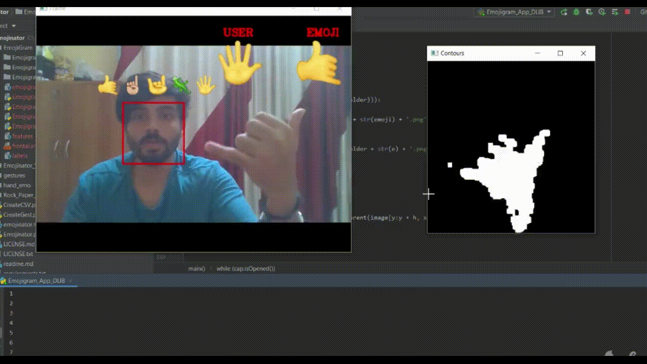Click the main() breadcrumb in editor
Viewport: 647px width, 364px height.
(x=197, y=268)
